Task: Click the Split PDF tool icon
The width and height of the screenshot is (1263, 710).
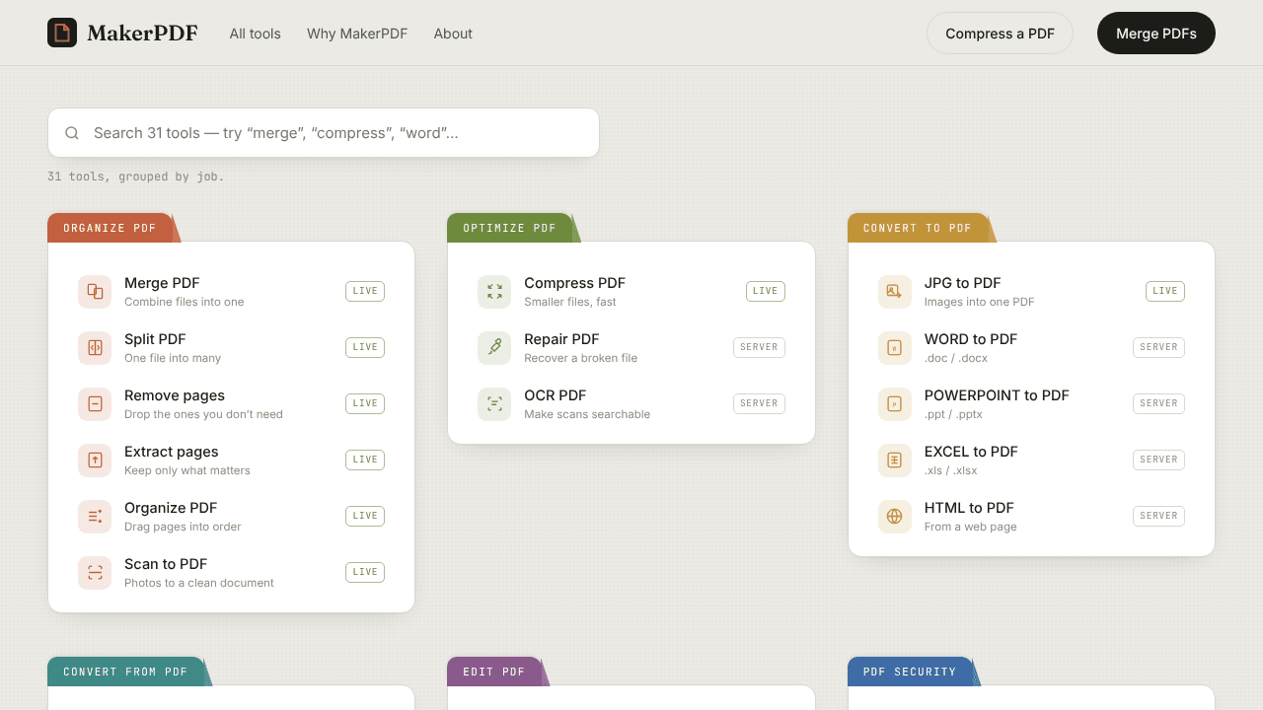Action: 95,347
